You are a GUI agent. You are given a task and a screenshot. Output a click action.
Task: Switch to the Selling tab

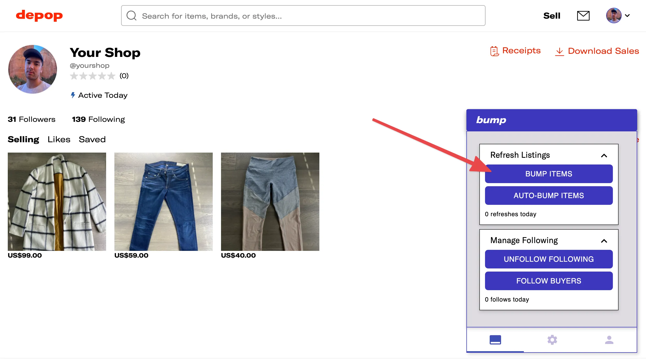23,139
